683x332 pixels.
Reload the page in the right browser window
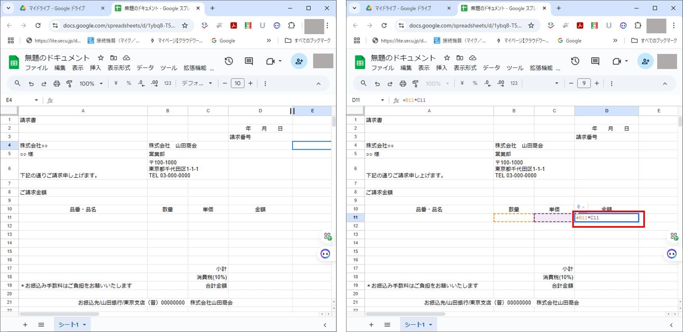[x=384, y=25]
